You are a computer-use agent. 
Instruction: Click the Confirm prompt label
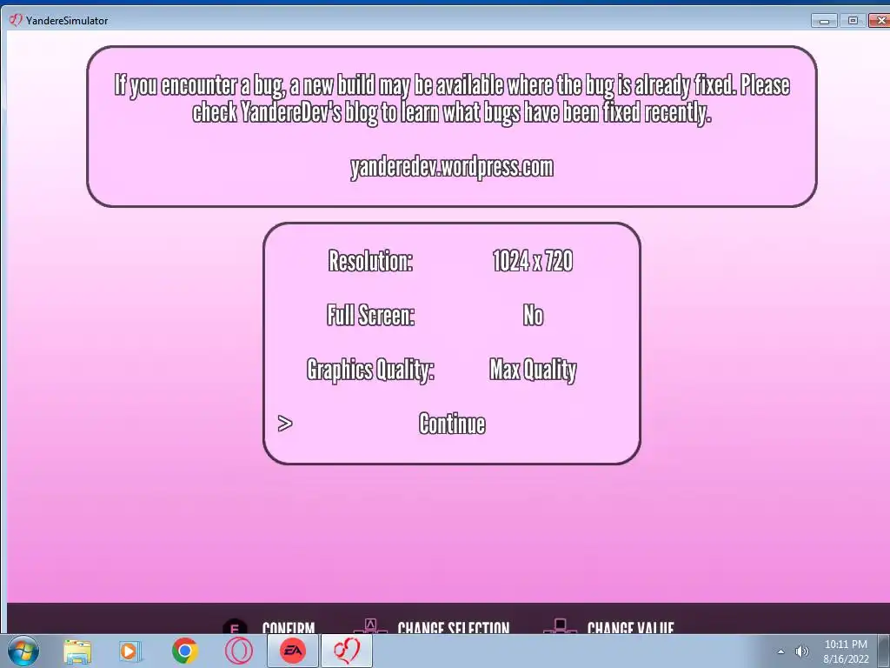289,628
